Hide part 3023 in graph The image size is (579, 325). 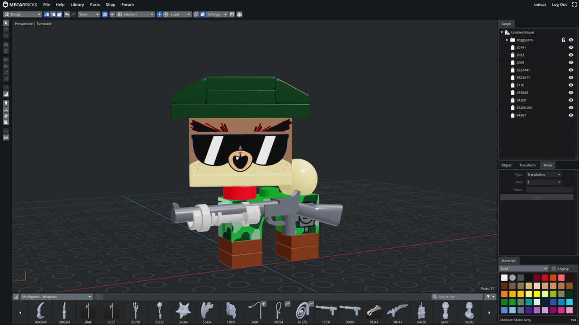(x=571, y=55)
